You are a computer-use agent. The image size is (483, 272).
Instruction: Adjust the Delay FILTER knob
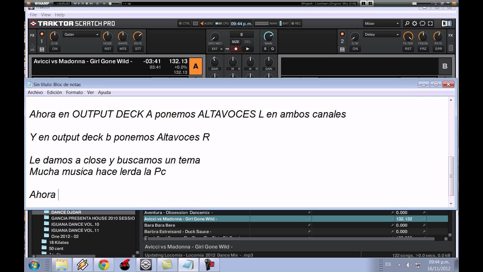pos(408,36)
